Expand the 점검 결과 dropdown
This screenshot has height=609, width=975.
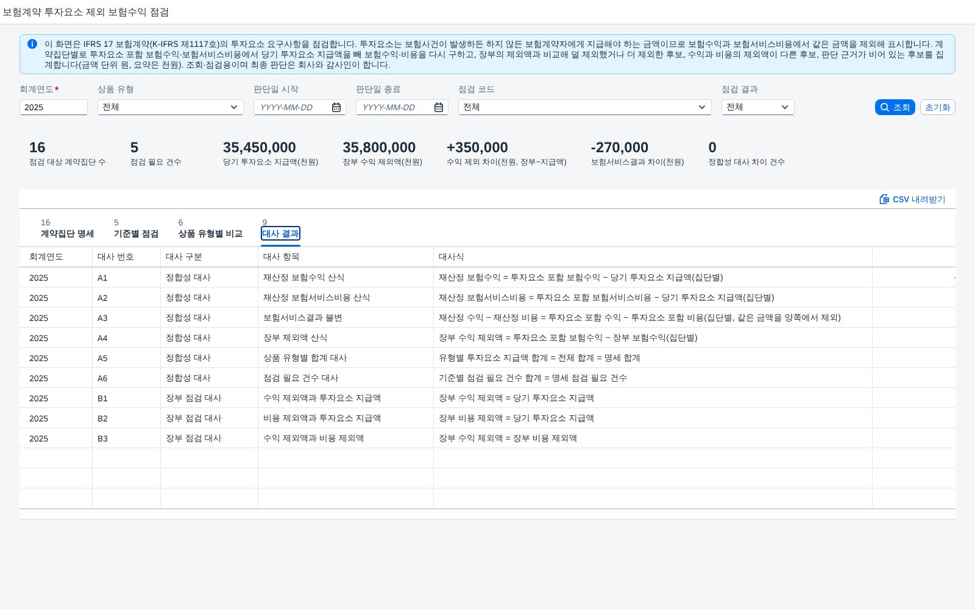pos(784,107)
